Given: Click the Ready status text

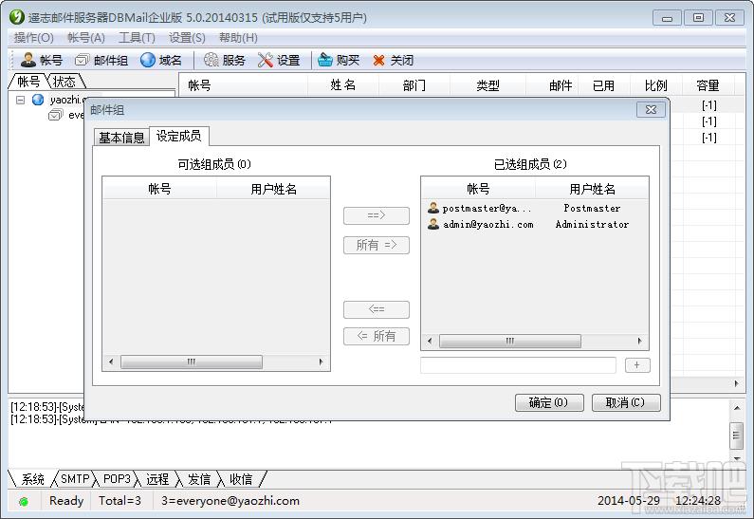Looking at the screenshot, I should pos(66,501).
